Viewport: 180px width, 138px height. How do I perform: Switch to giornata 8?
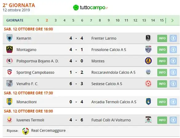coord(100,20)
